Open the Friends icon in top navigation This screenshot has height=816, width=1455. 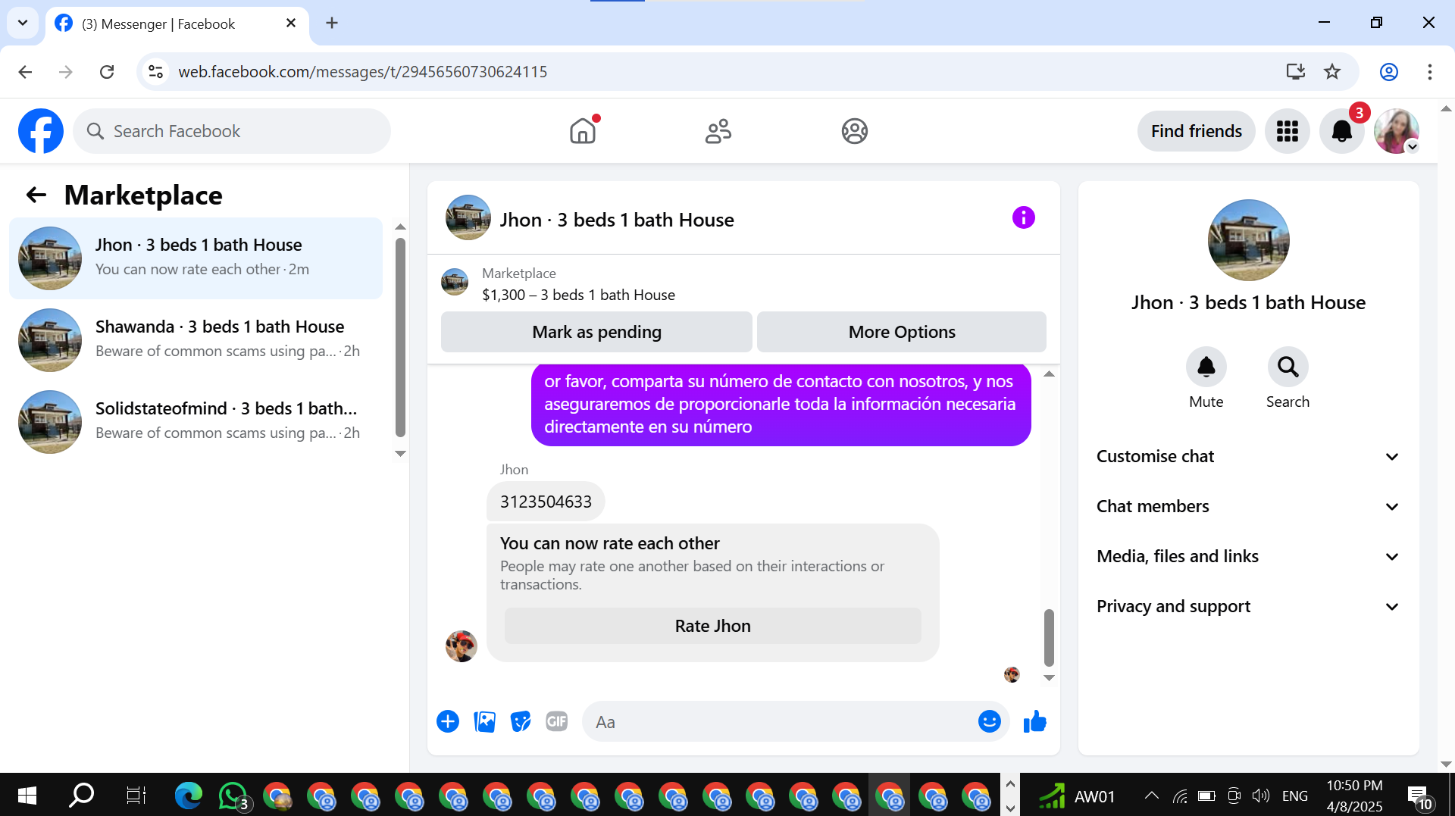[x=718, y=131]
